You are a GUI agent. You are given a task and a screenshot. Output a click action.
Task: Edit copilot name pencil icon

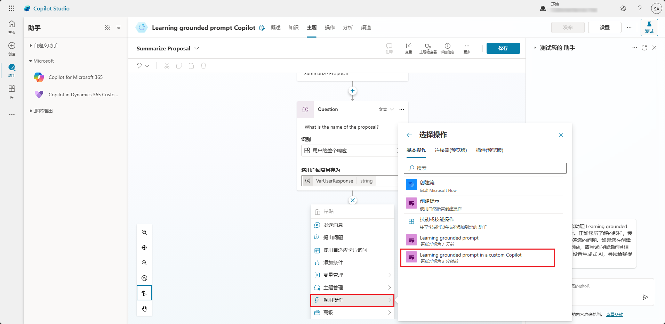point(262,27)
